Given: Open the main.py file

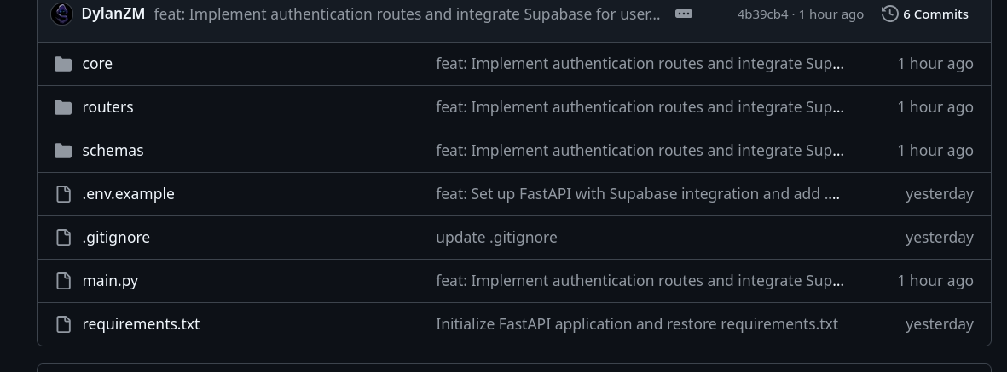Looking at the screenshot, I should click(x=110, y=281).
